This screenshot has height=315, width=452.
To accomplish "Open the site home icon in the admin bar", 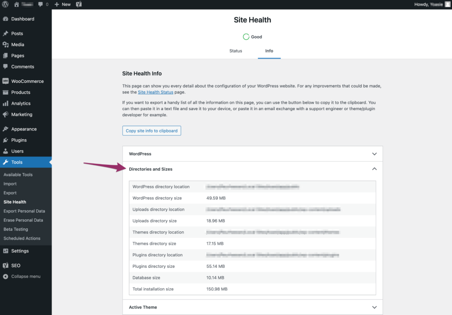I will pos(16,4).
